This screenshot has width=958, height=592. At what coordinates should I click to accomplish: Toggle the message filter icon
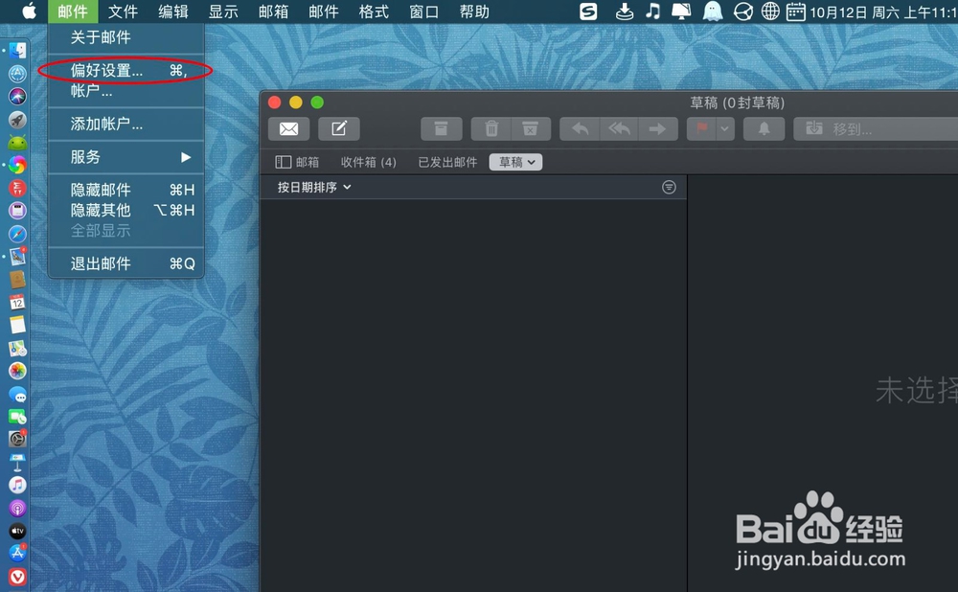(669, 187)
